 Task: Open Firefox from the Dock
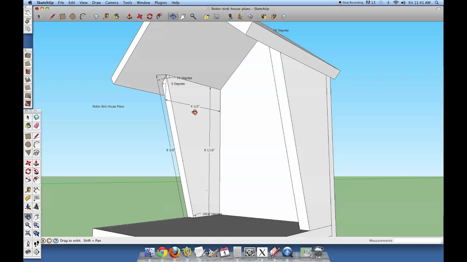175,252
